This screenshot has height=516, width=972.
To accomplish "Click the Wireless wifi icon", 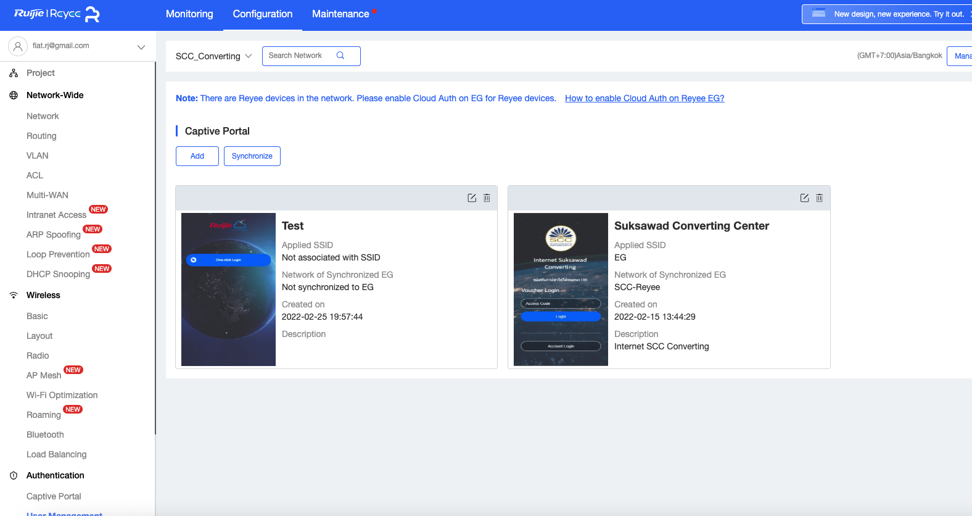I will [14, 295].
